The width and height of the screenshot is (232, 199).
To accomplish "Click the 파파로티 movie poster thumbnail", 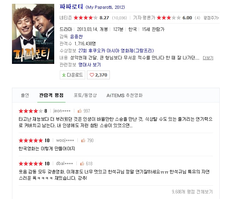I will 33,34.
